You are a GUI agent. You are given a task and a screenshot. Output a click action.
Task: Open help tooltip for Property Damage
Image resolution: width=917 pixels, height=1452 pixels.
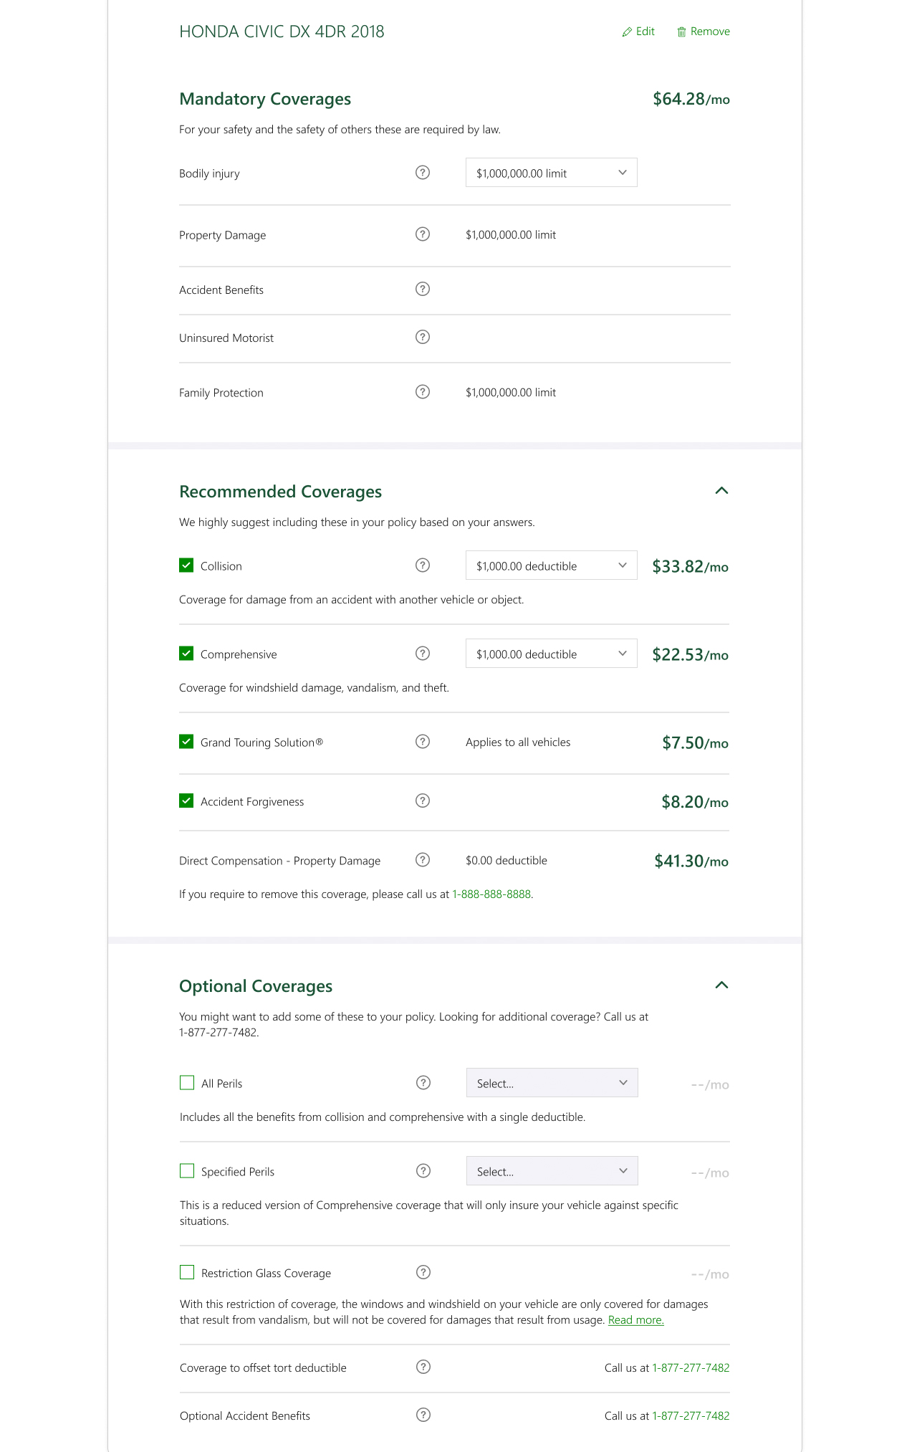click(423, 234)
